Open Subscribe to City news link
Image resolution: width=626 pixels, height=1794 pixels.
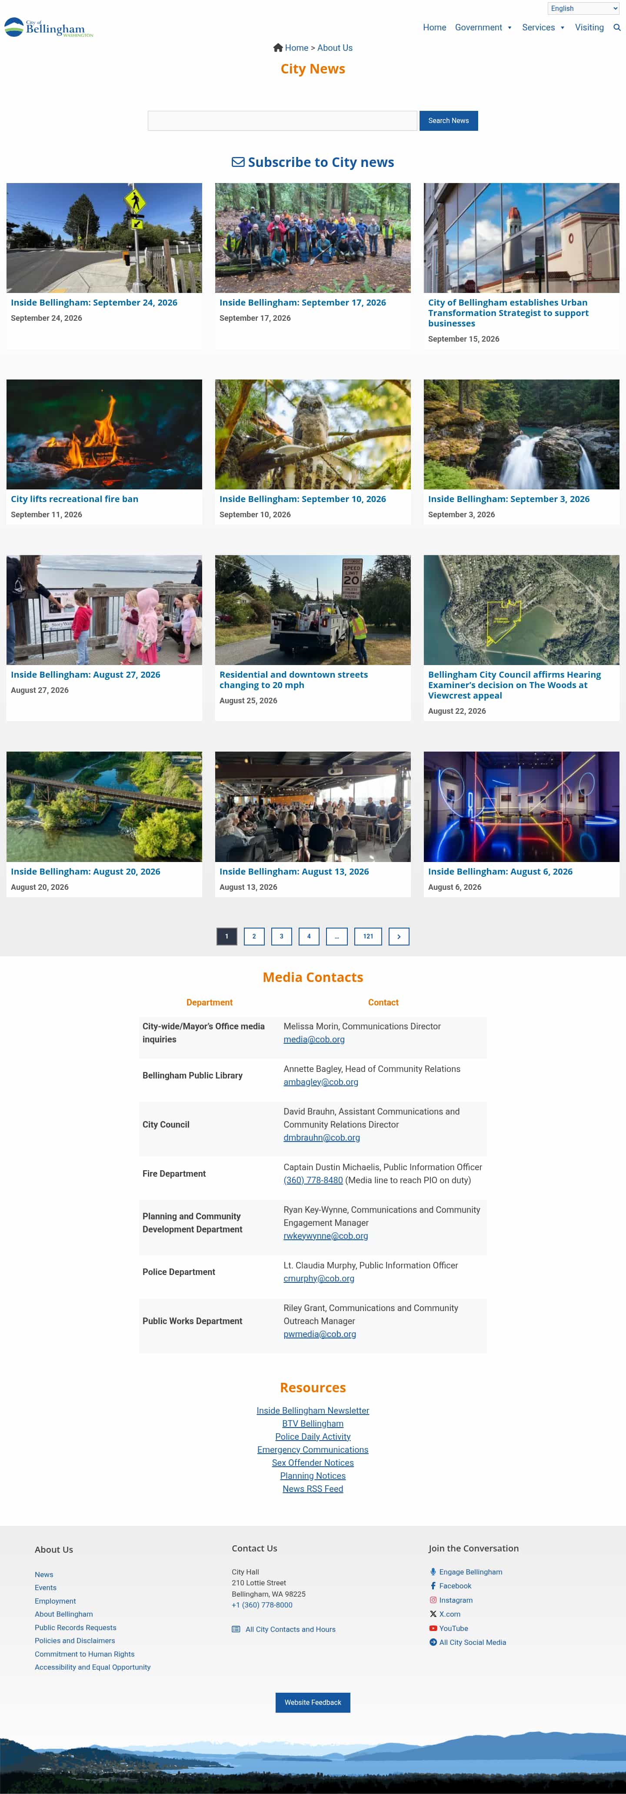point(313,162)
